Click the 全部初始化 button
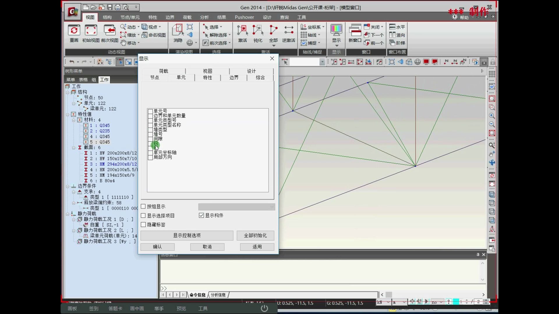Screen dimensions: 559x314 pos(255,235)
